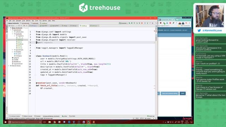
Task: Open the Tools menu
Action: click(x=37, y=21)
